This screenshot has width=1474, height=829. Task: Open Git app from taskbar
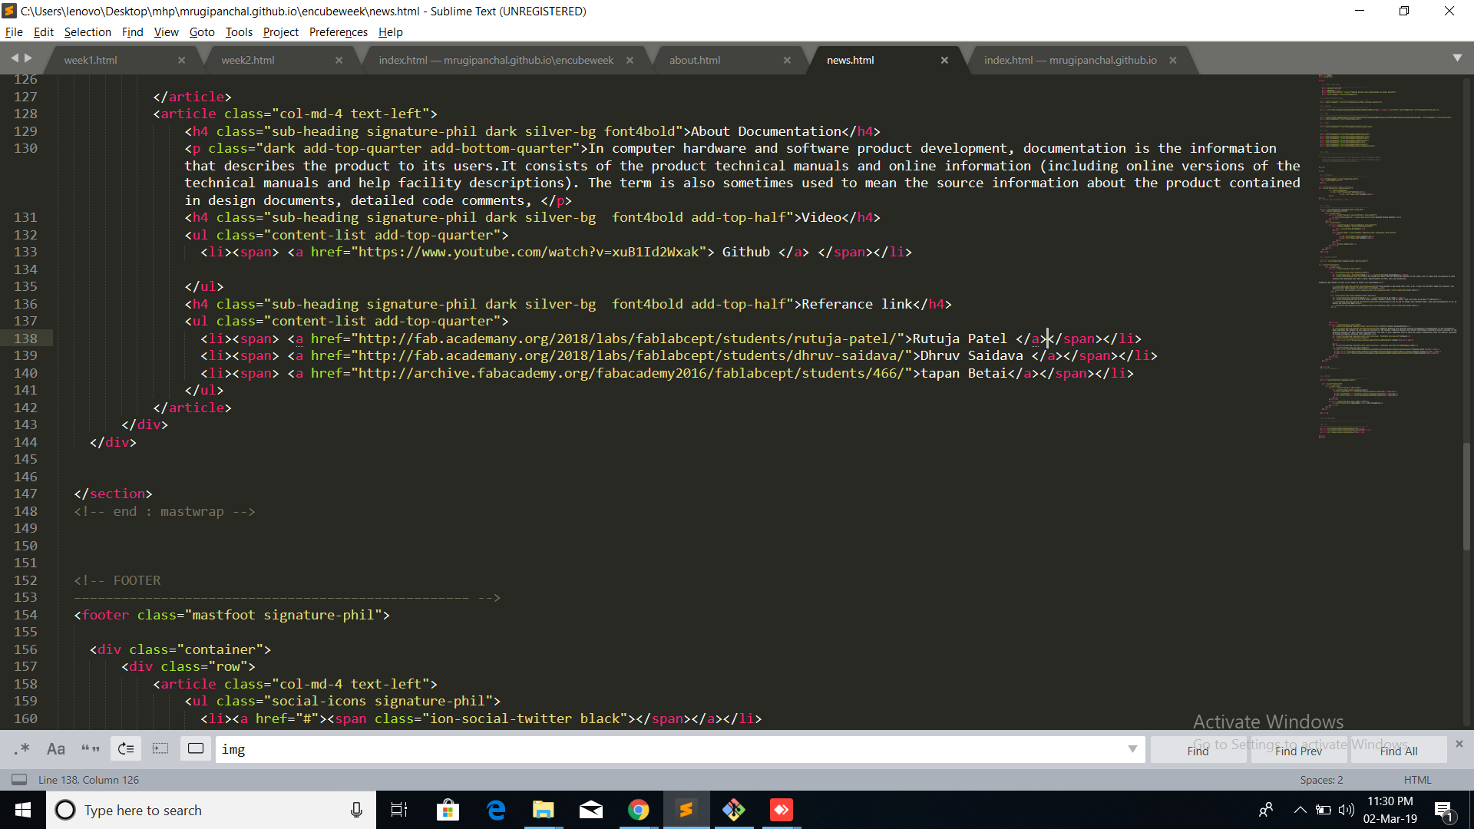click(x=734, y=810)
